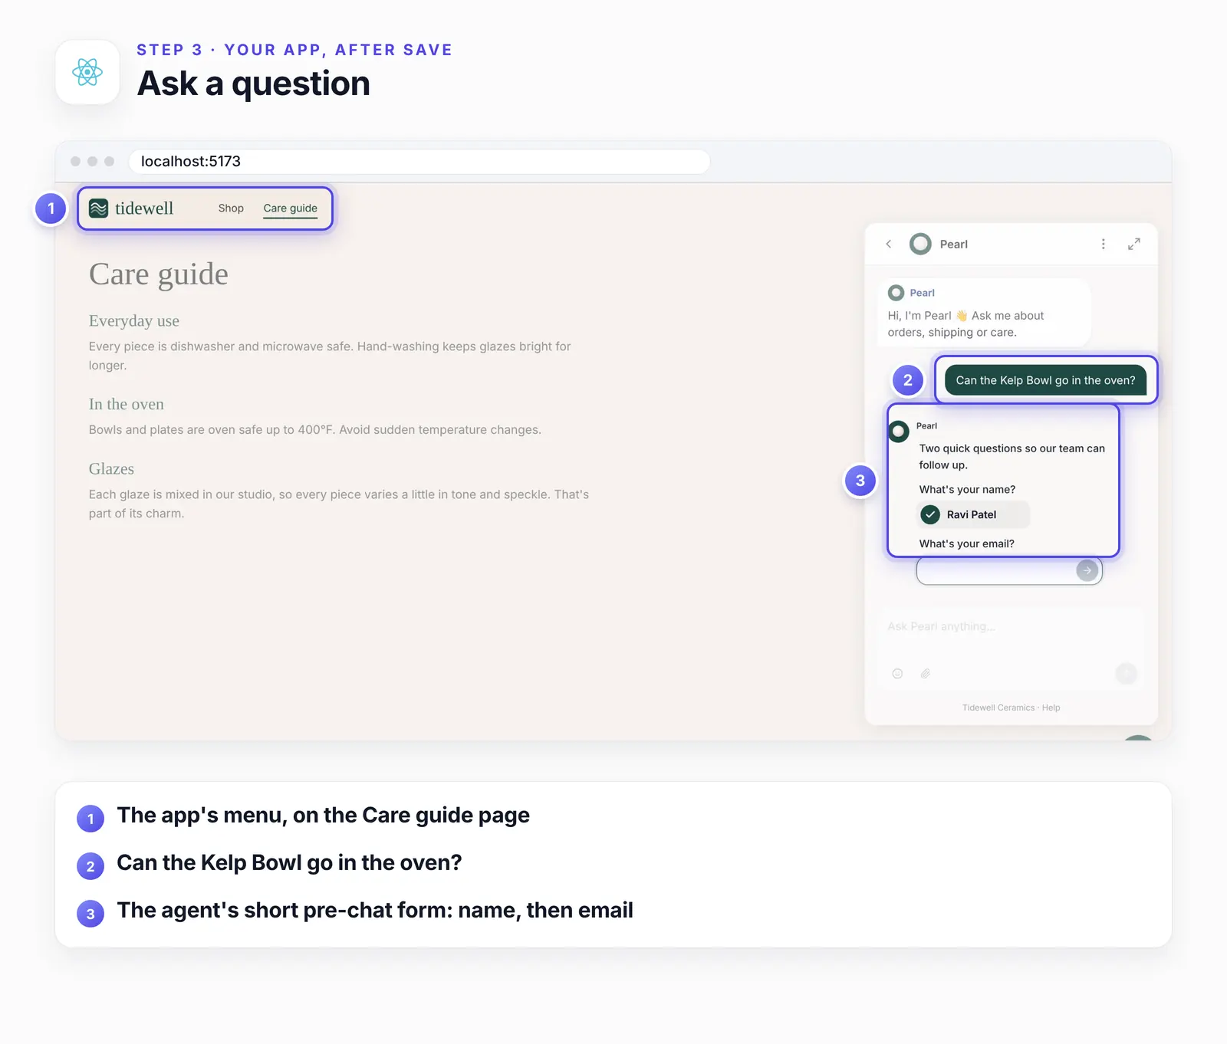Expand the Pearl chat window
This screenshot has width=1227, height=1044.
pos(1134,244)
